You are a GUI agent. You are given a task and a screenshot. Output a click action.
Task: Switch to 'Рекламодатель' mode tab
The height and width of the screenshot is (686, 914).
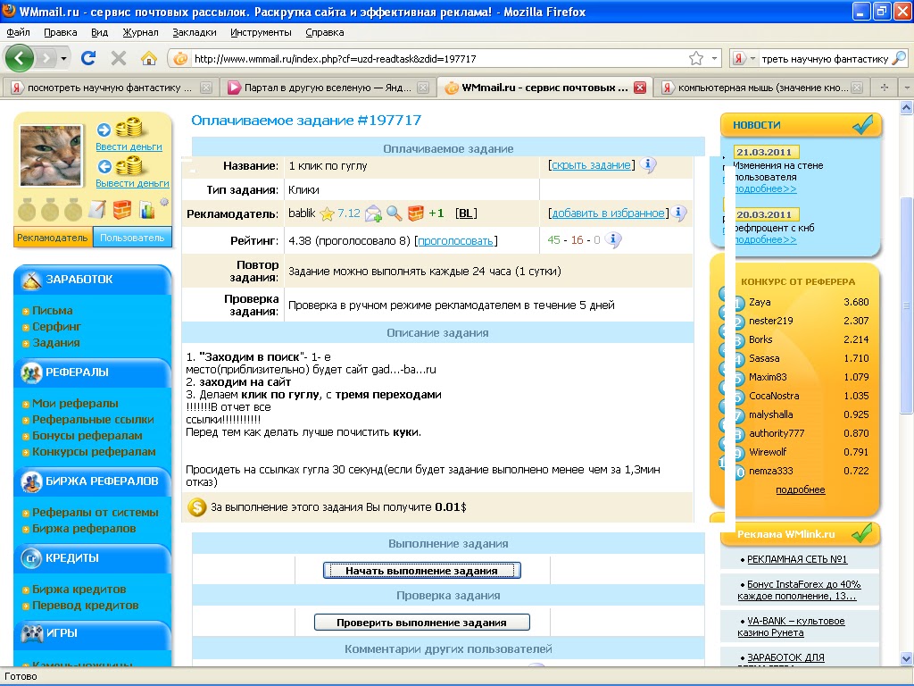(53, 238)
